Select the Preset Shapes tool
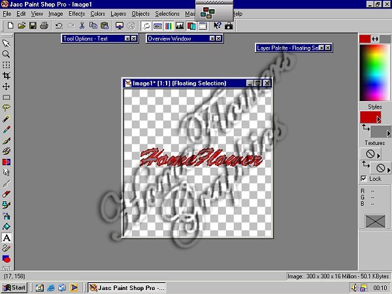 coord(7,259)
